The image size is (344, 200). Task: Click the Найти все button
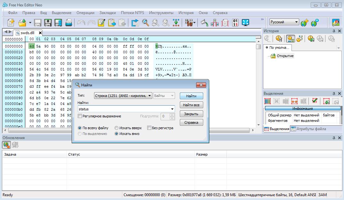pos(191,105)
